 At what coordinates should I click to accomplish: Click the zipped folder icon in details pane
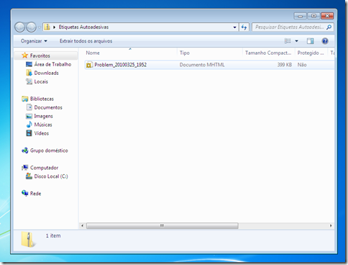28,239
